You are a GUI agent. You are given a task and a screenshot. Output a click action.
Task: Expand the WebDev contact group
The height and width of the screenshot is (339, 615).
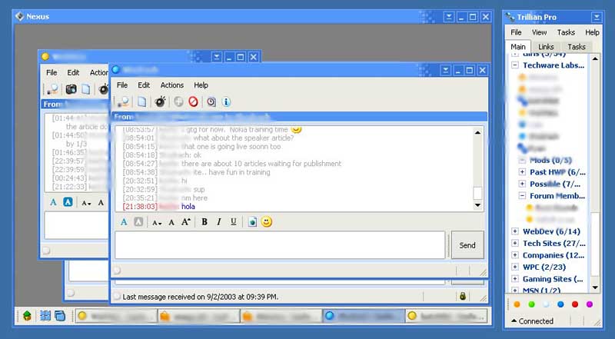tap(516, 231)
